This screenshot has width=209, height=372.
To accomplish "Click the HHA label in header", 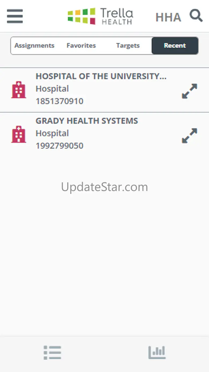I will [168, 17].
